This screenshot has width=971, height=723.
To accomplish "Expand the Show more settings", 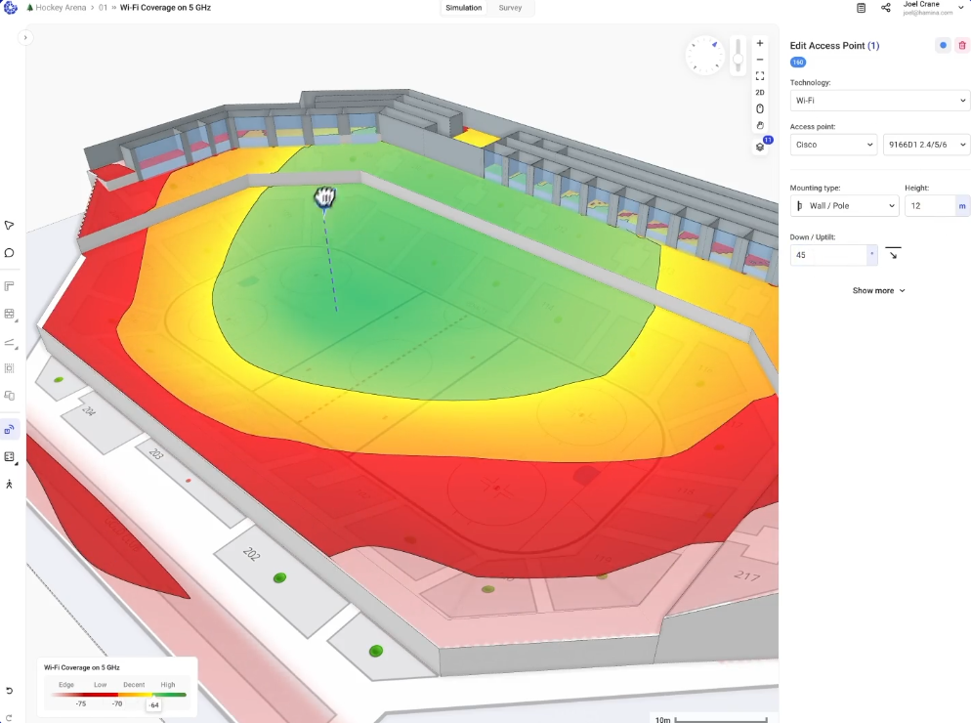I will [x=879, y=290].
